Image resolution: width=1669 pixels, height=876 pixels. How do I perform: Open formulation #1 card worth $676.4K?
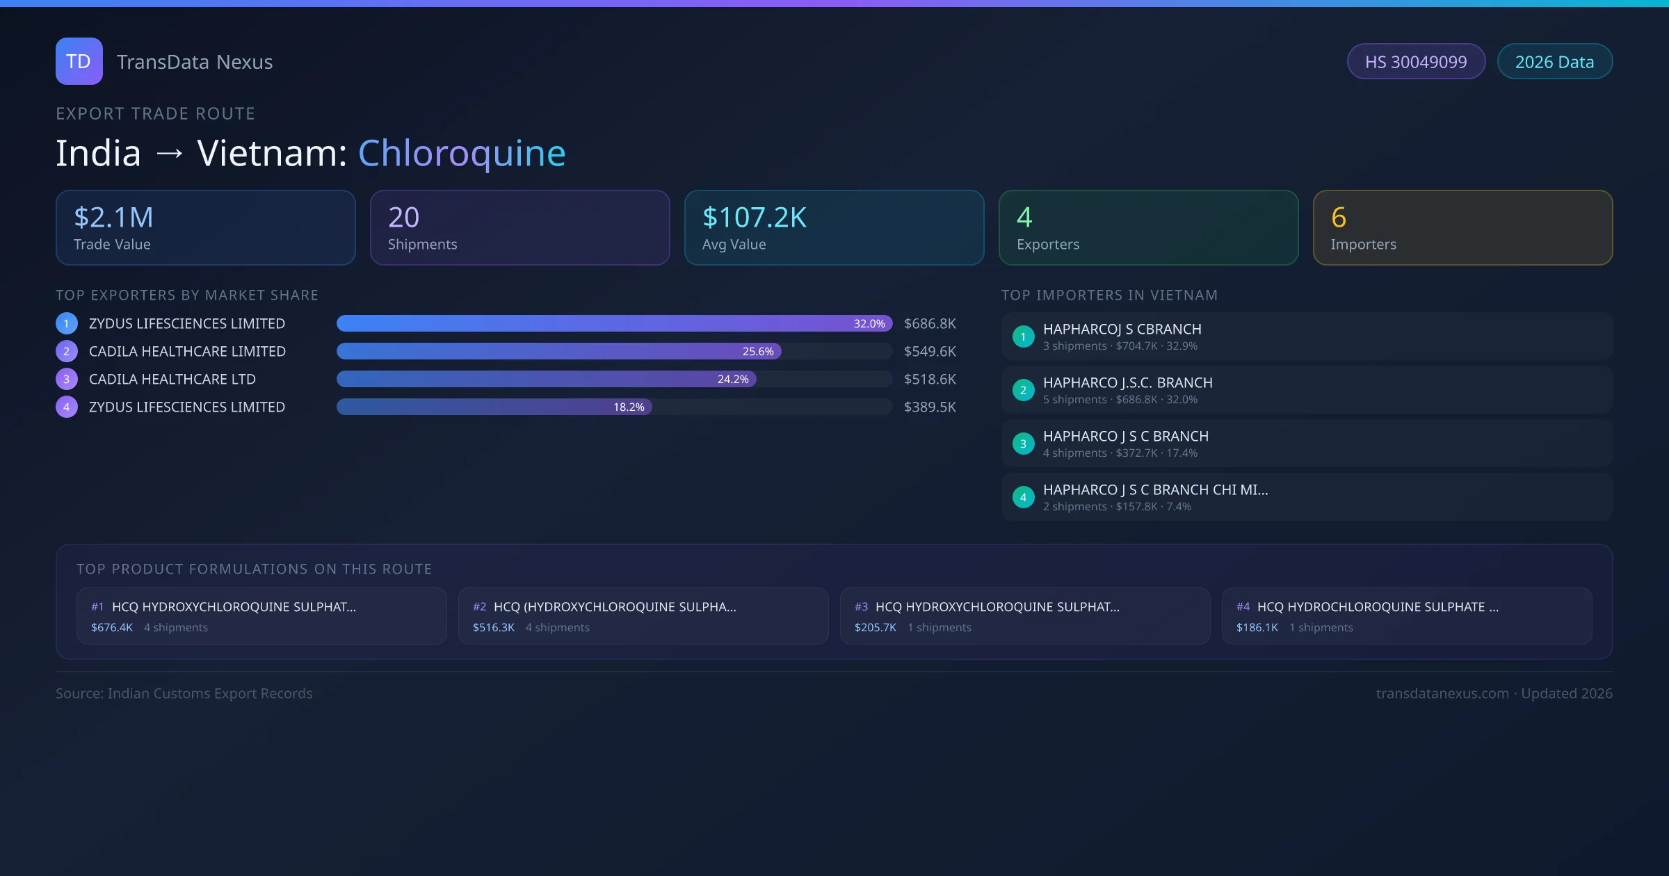(x=261, y=616)
